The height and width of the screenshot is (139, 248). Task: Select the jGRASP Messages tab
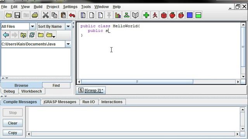[60, 102]
